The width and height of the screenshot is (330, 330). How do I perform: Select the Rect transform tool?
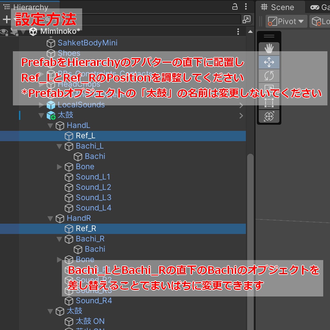click(x=269, y=103)
